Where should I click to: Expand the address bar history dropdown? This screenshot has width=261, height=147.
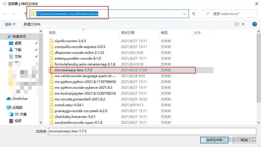pos(184,14)
